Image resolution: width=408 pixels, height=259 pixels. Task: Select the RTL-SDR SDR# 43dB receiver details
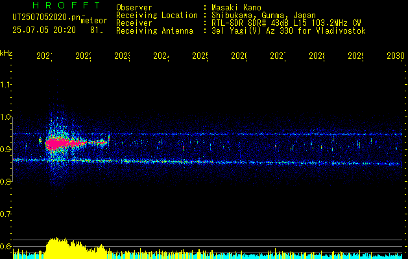[x=286, y=23]
